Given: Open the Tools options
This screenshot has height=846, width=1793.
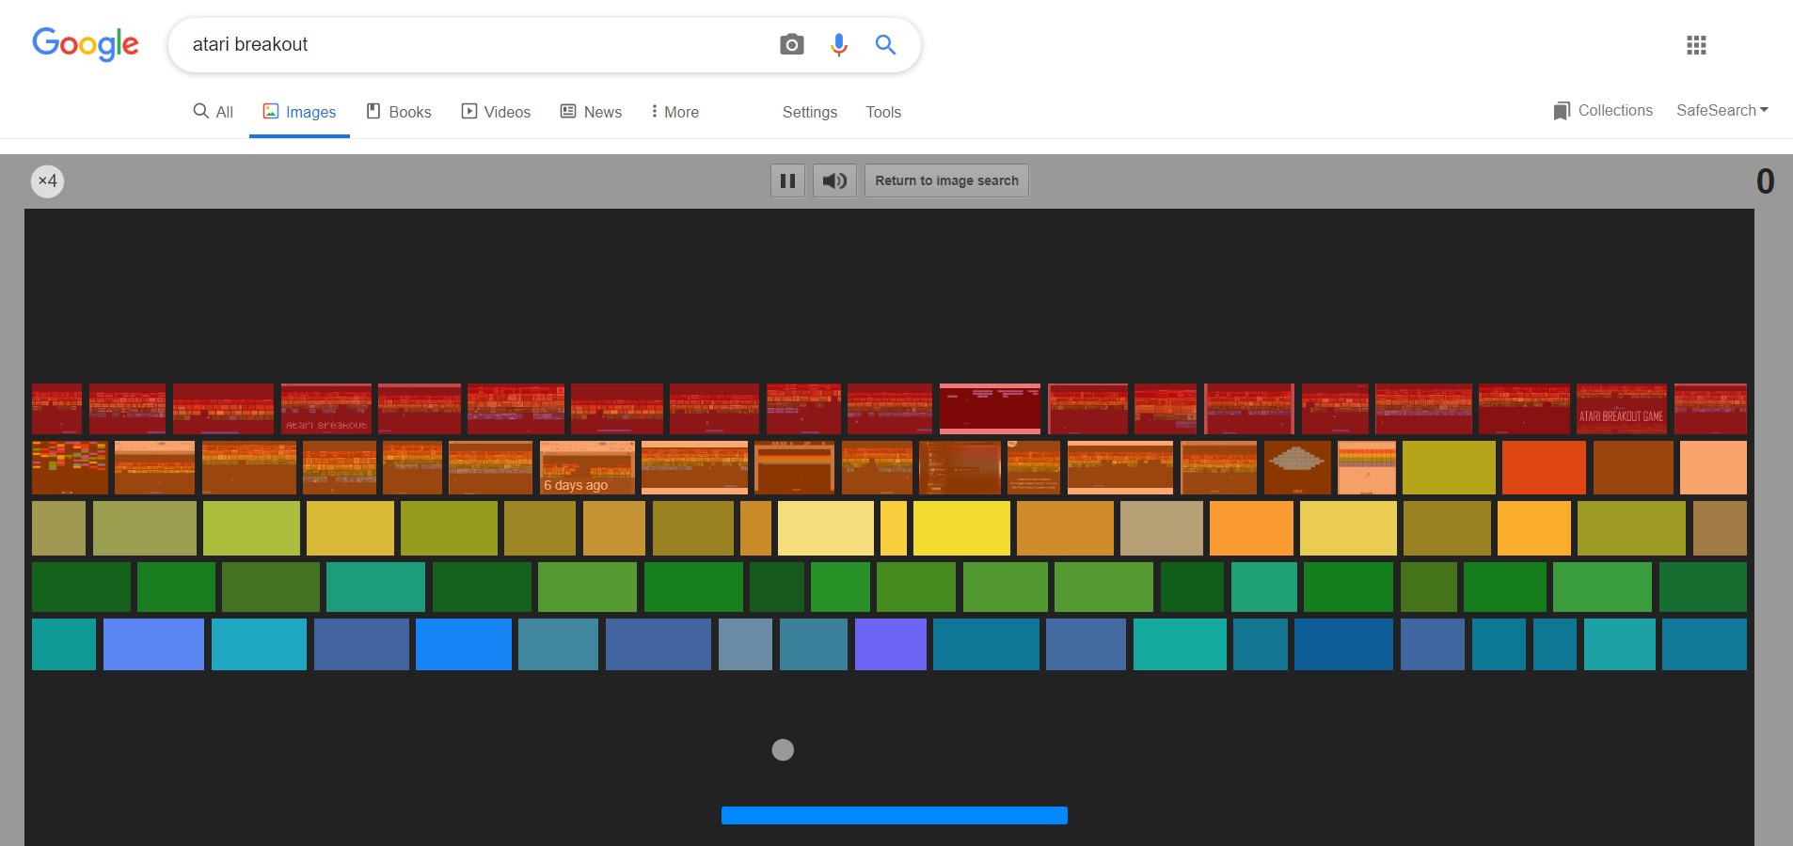Looking at the screenshot, I should 883,112.
